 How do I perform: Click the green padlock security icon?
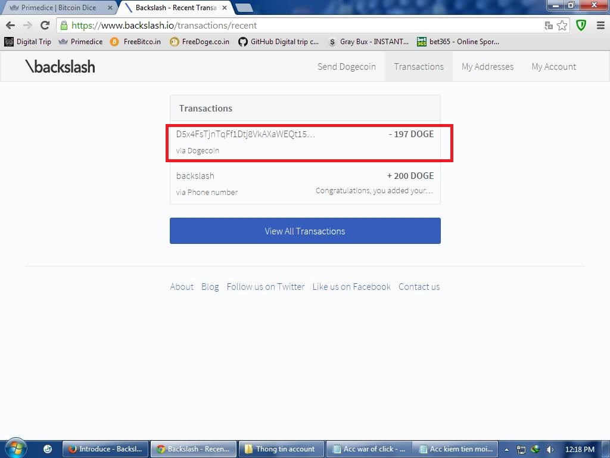tap(64, 26)
